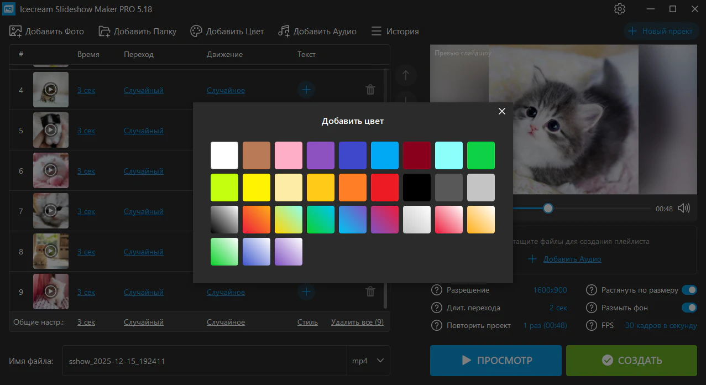Open the settings gear icon

[620, 9]
